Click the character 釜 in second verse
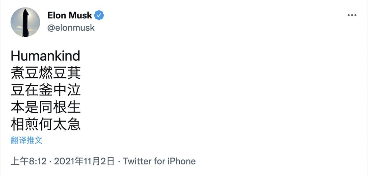Viewport: 368px width, 177px height. [x=46, y=91]
